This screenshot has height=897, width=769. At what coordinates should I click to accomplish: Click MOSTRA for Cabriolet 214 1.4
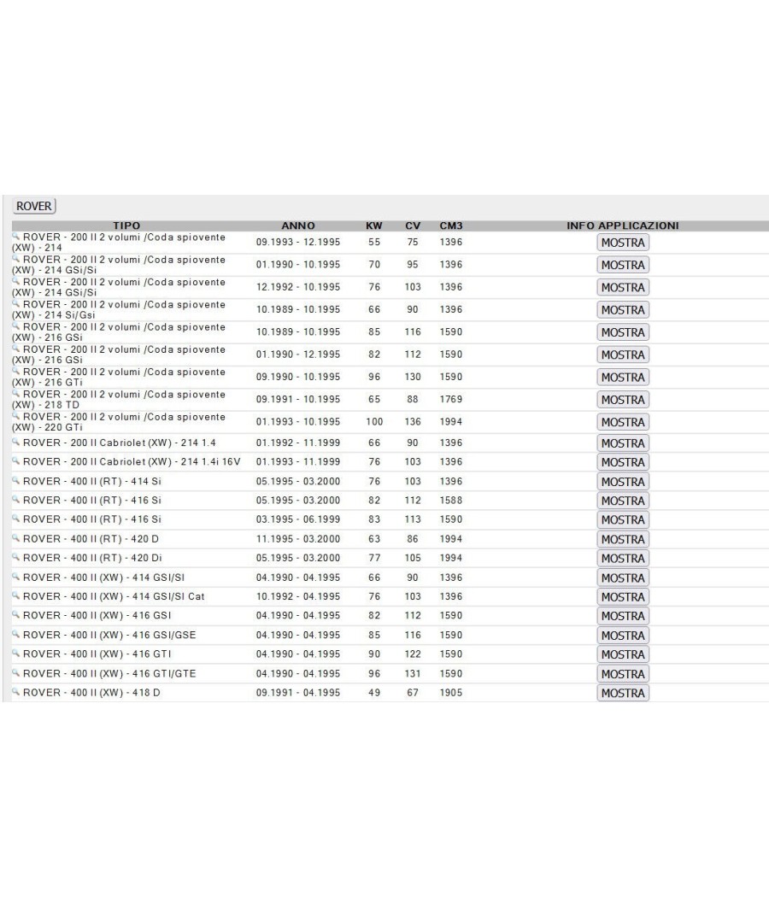click(623, 443)
